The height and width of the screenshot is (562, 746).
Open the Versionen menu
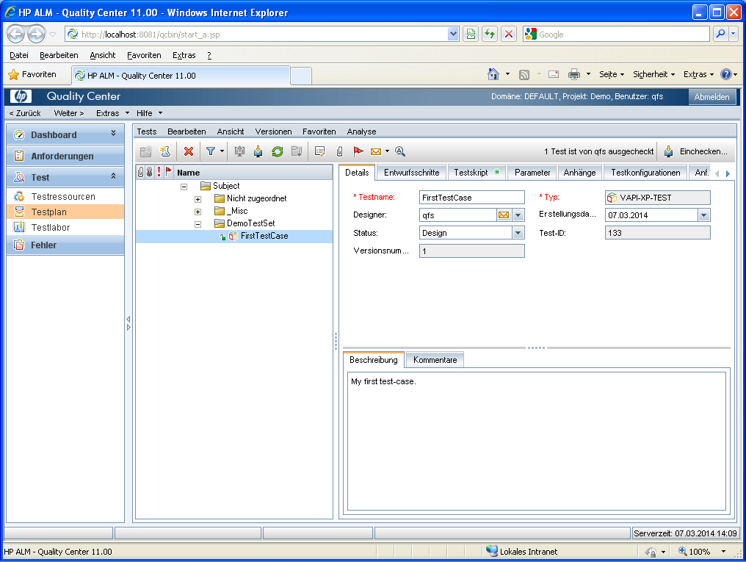pos(274,132)
